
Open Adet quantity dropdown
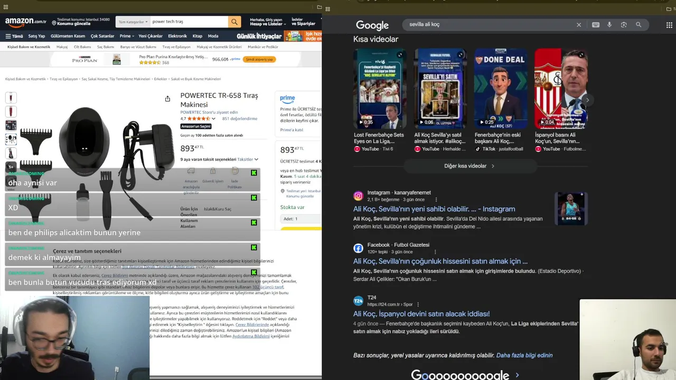click(x=301, y=218)
